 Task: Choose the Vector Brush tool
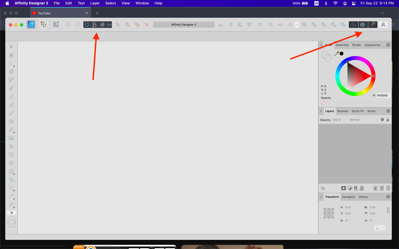coord(11,105)
